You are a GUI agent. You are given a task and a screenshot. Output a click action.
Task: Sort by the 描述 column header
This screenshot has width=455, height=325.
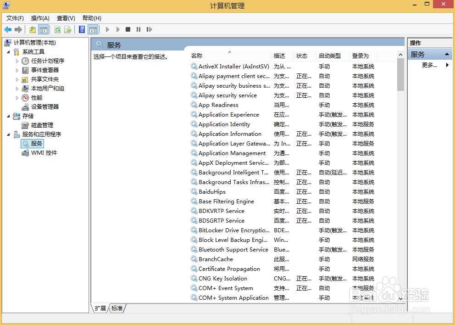coord(282,56)
